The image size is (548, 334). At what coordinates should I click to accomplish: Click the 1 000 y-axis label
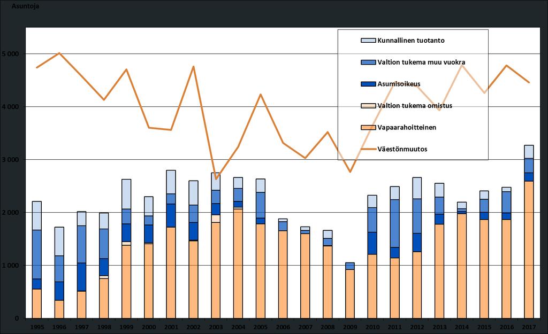[x=11, y=266]
